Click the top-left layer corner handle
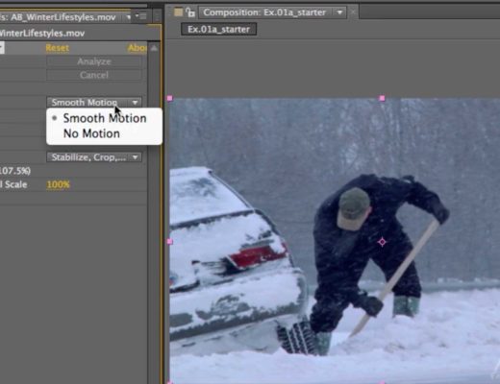Image resolution: width=500 pixels, height=384 pixels. [170, 98]
